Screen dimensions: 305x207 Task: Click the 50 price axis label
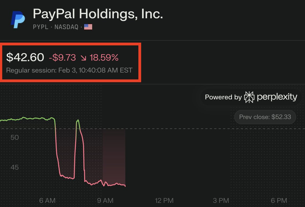[15, 138]
